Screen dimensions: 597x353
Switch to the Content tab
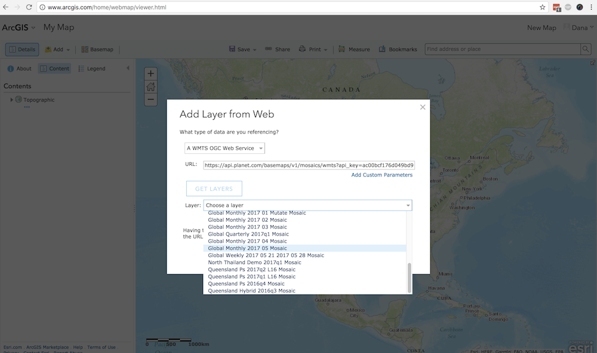click(55, 69)
